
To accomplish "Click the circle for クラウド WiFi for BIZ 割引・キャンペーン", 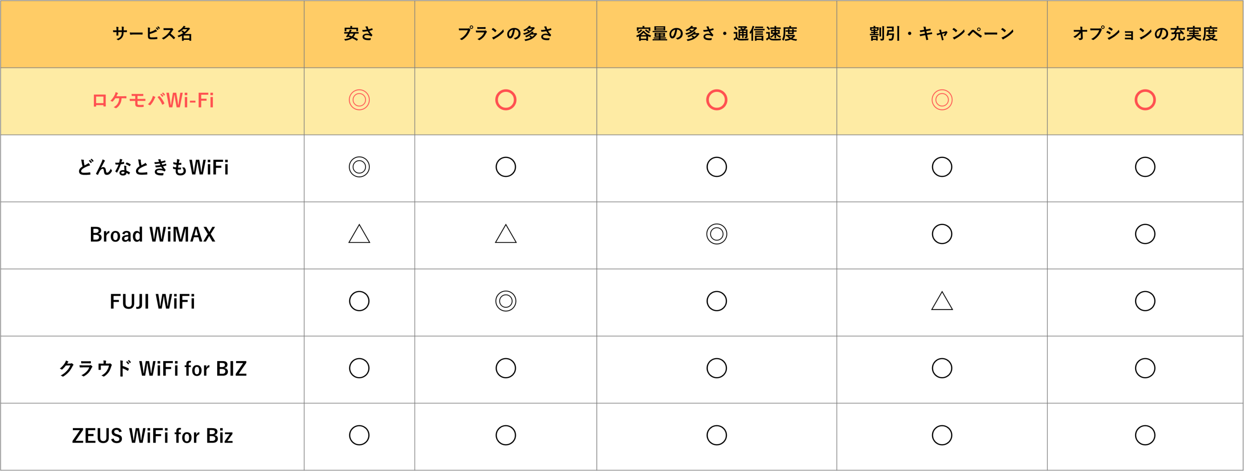I will coord(942,368).
